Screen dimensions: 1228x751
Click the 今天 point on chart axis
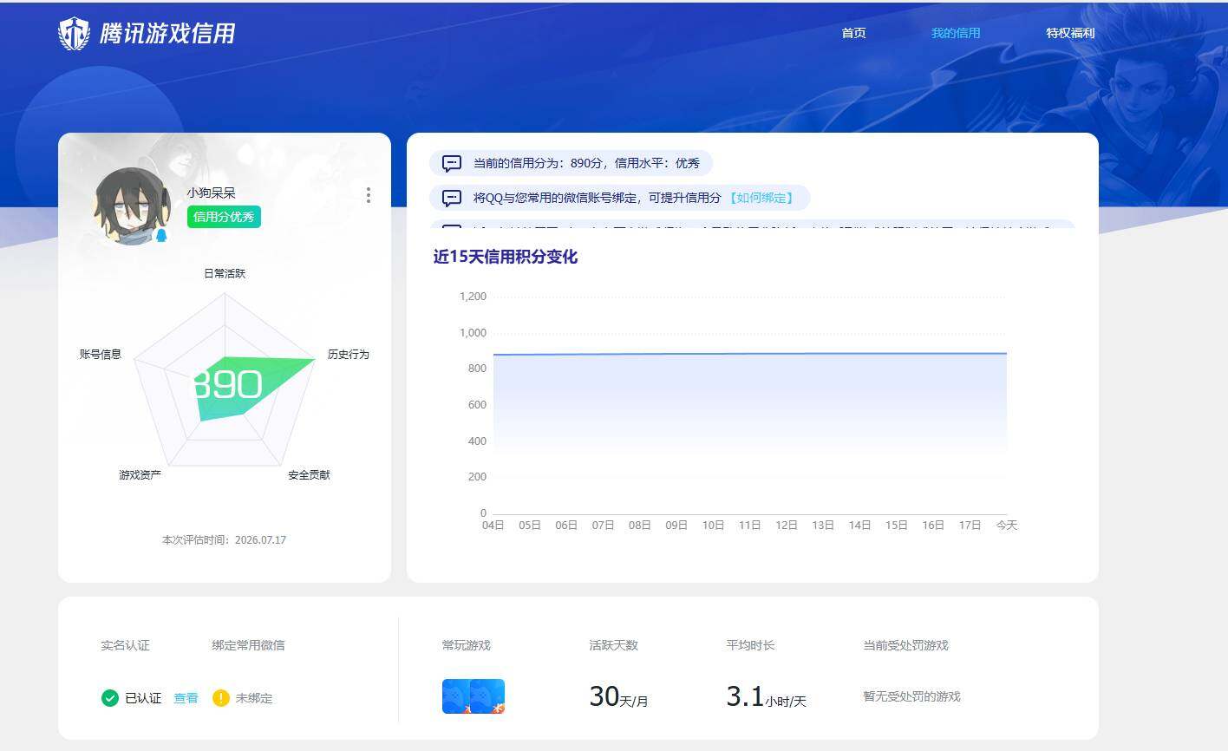1006,526
